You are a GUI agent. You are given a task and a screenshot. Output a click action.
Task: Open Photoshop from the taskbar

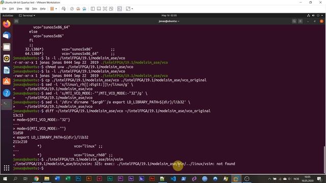pos(78,178)
